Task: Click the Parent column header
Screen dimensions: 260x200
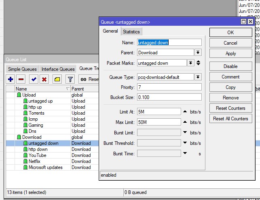Action: pyautogui.click(x=85, y=89)
